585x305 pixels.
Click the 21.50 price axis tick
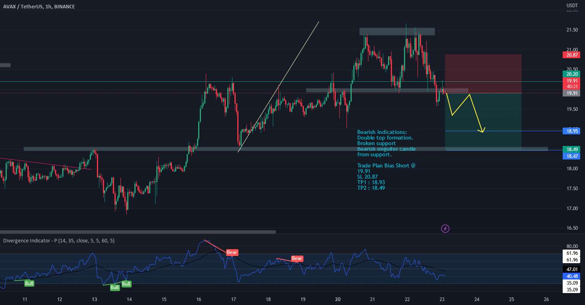[572, 30]
